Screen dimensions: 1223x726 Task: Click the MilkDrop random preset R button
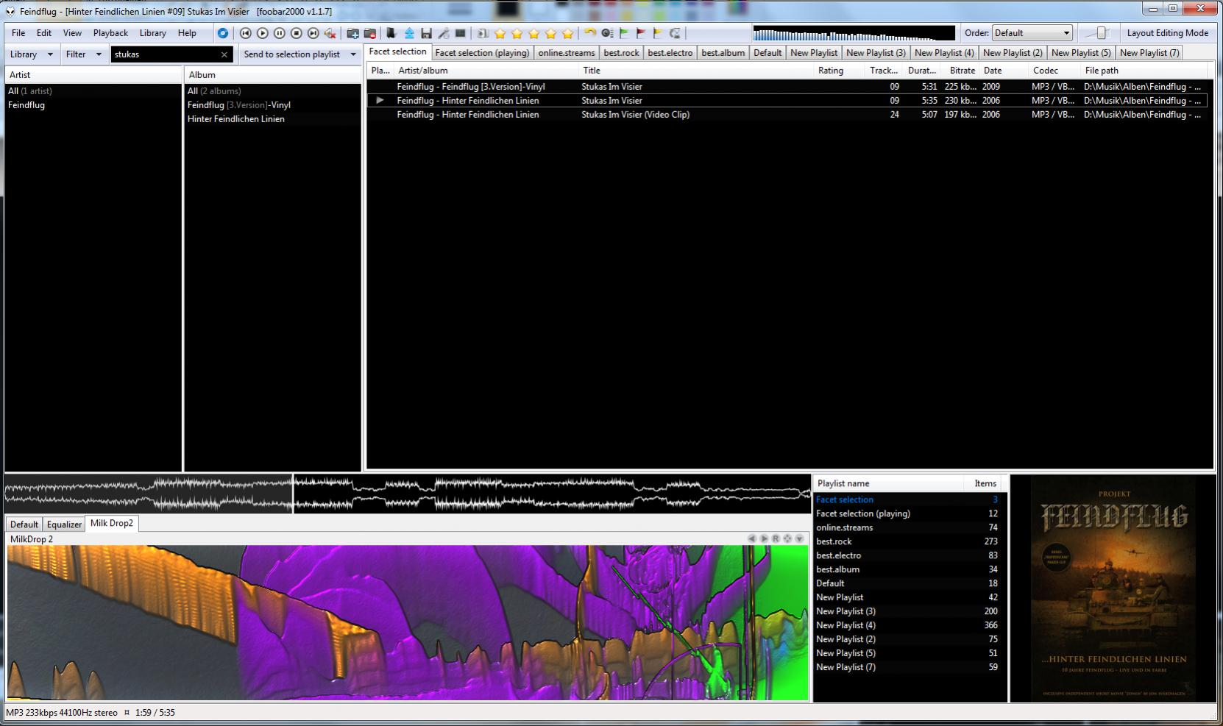[x=776, y=539]
